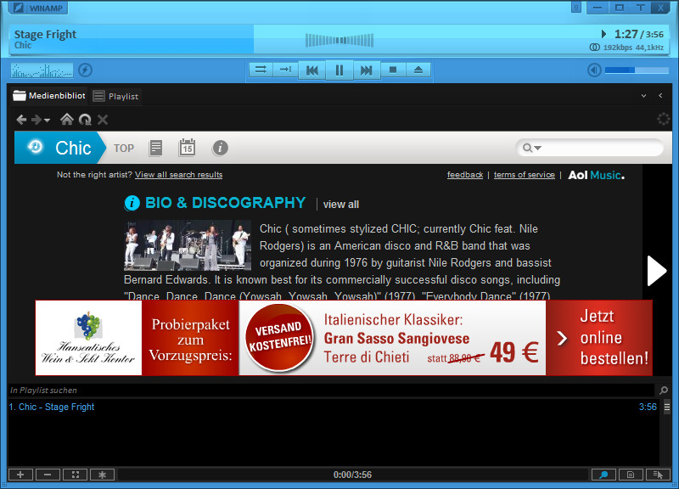Skip to the next track
Screen dimensions: 679x489
click(367, 70)
